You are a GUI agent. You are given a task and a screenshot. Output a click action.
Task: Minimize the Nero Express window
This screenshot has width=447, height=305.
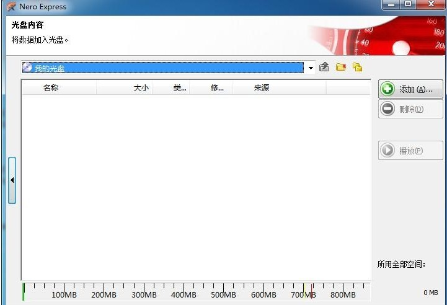tap(391, 4)
